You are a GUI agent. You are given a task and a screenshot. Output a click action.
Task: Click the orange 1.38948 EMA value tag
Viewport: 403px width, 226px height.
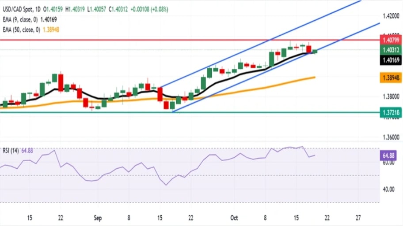(391, 78)
